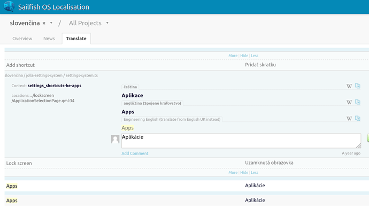Open Wikipedia lookup for angličtina suggestion
369x208 pixels.
349,102
